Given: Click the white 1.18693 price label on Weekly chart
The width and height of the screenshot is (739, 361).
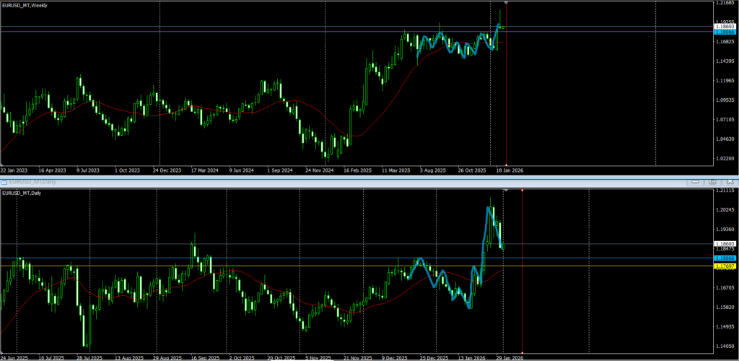Looking at the screenshot, I should [724, 27].
